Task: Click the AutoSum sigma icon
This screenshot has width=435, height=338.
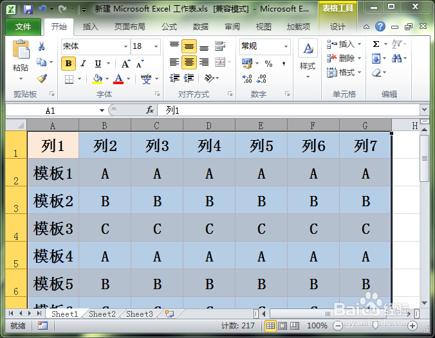Action: [x=376, y=44]
